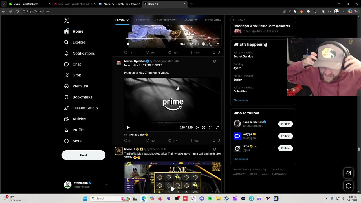Play the Spider-Noir trailer video
This screenshot has height=203, width=361.
point(128,127)
